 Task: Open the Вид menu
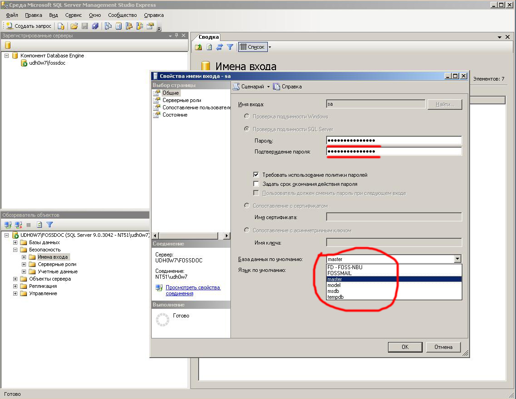click(54, 15)
